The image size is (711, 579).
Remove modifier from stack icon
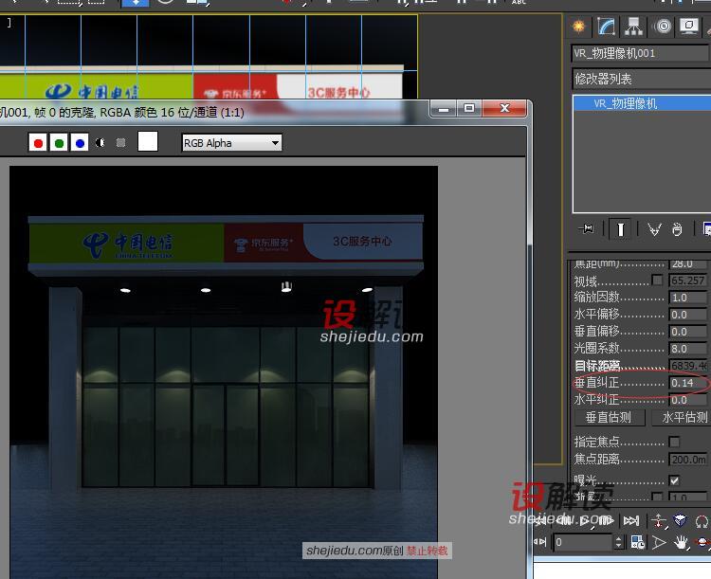tap(677, 229)
